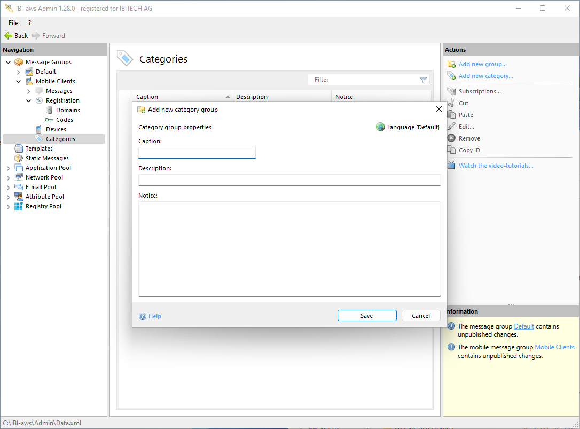Click the Add new category icon
Viewport: 580px width, 429px height.
pyautogui.click(x=451, y=76)
